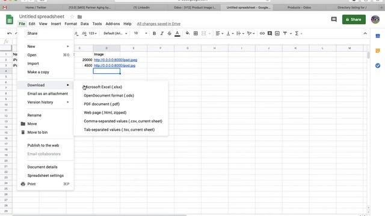The height and width of the screenshot is (216, 385).
Task: Open the Help menu
Action: pos(127,24)
